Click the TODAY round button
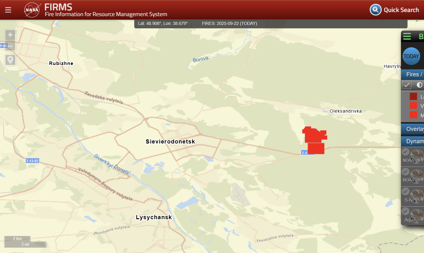The height and width of the screenshot is (253, 424). 411,56
